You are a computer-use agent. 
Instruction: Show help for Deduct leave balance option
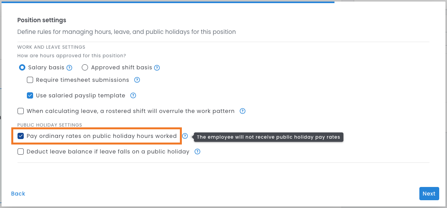point(197,152)
